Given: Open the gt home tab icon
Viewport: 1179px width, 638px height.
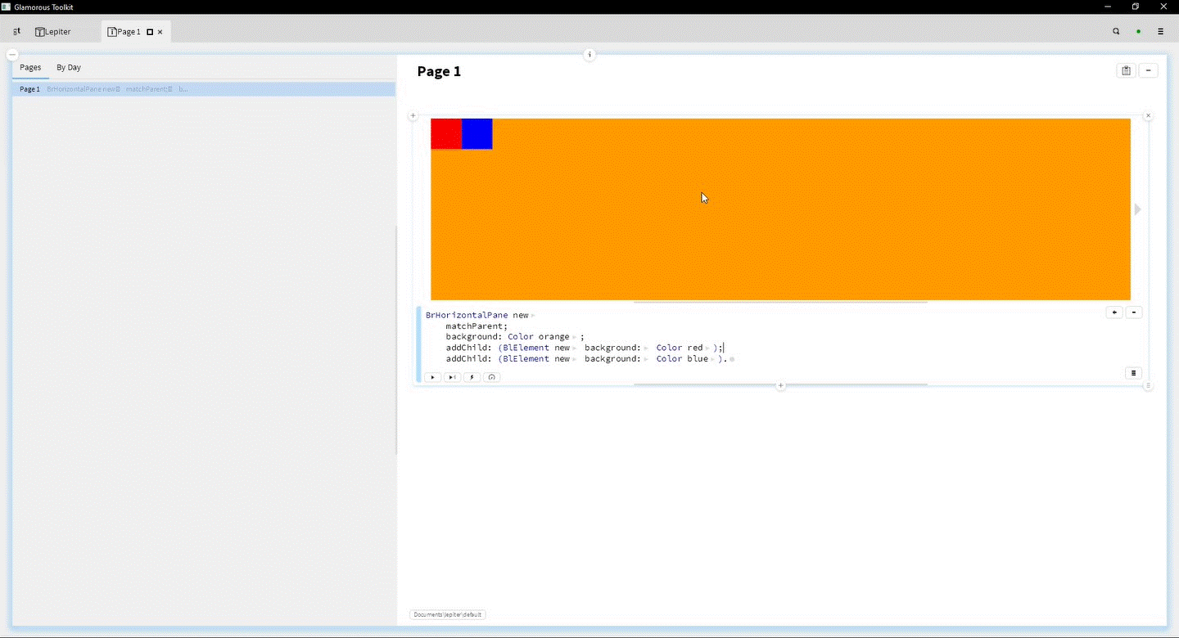Looking at the screenshot, I should point(16,32).
